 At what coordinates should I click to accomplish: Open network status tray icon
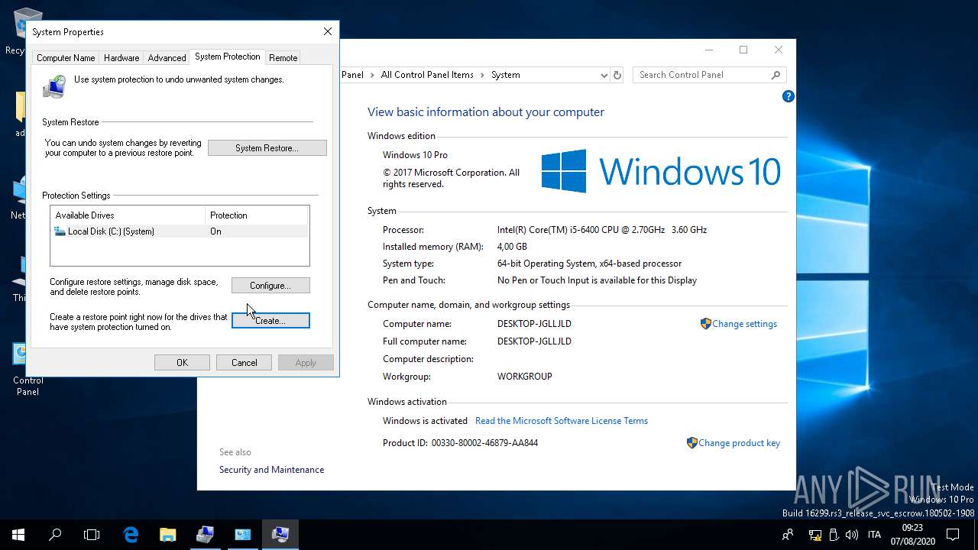tap(815, 535)
